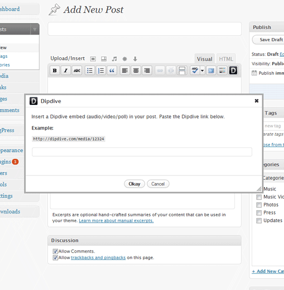The image size is (284, 290).
Task: Open Users section in sidebar
Action: tap(4, 173)
